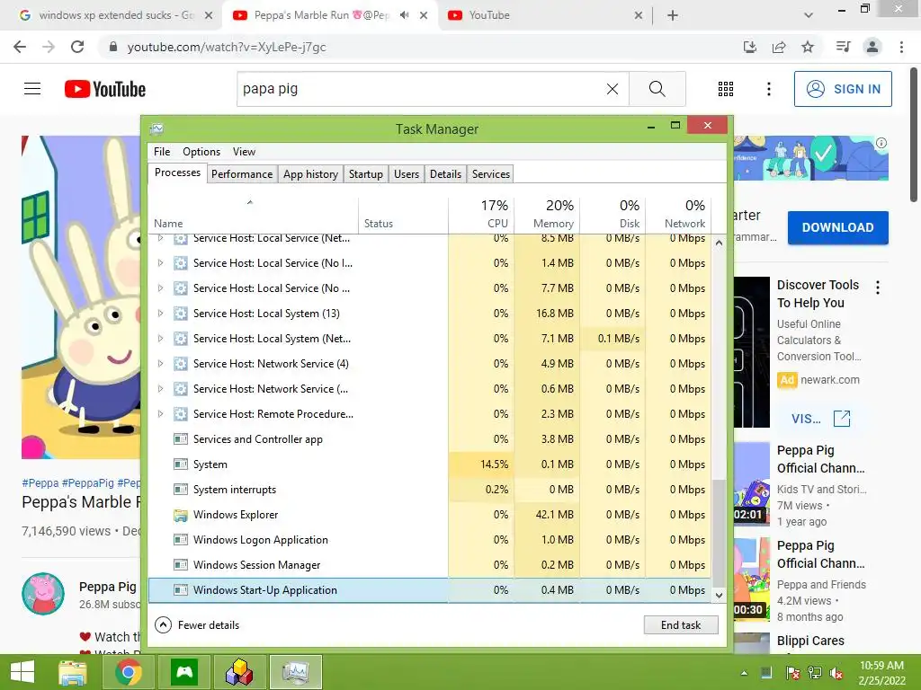The image size is (921, 690).
Task: Expand Service Host: Network Service (4)
Action: pos(160,364)
